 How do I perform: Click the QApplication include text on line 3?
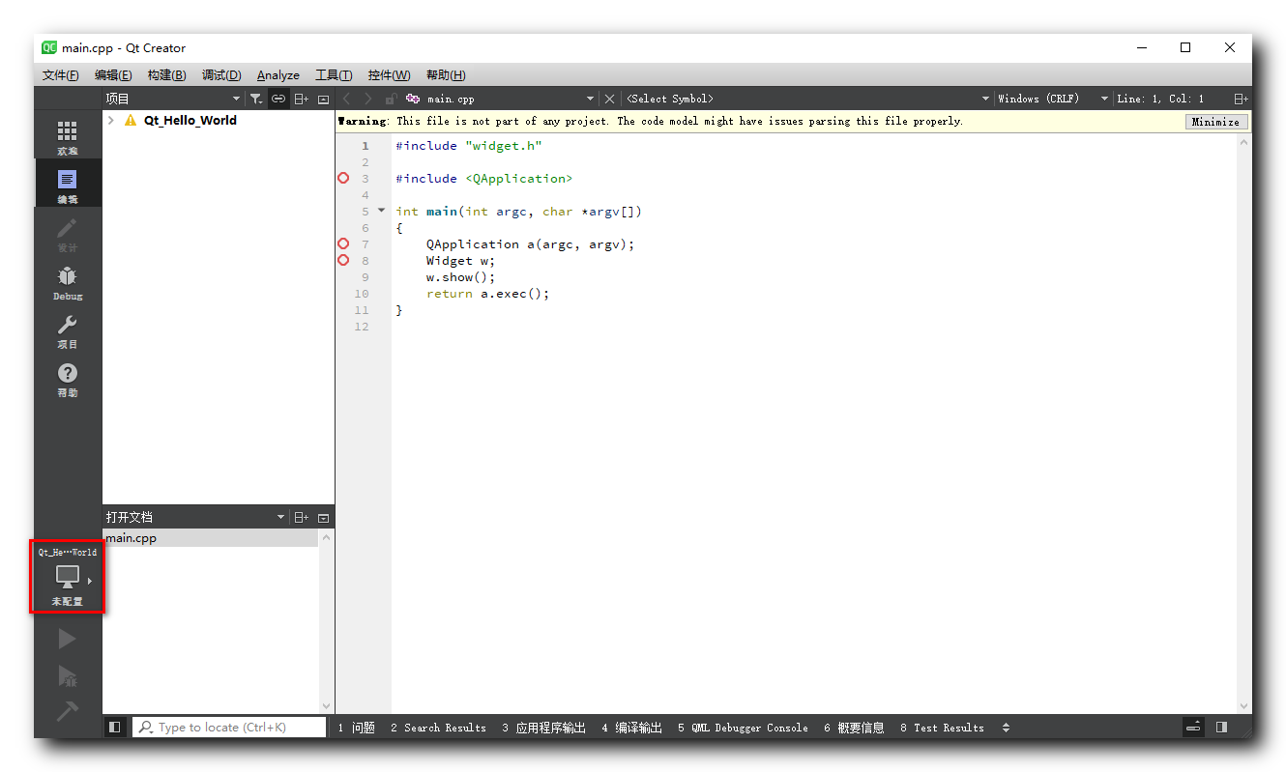click(519, 179)
